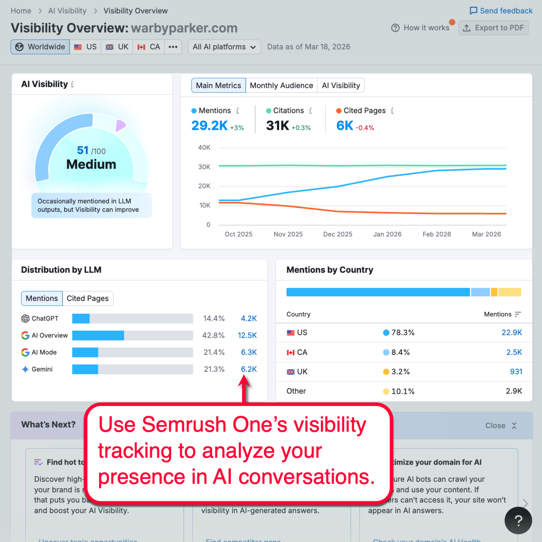This screenshot has height=542, width=542.
Task: Open the How it works help icon
Action: coord(395,28)
